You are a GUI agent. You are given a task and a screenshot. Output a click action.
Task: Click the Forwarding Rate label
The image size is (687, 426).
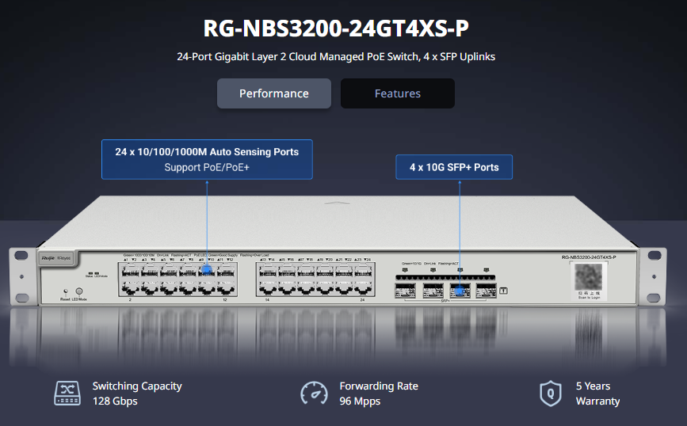(x=379, y=386)
